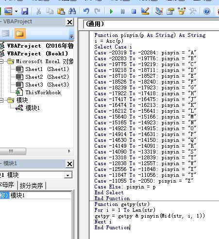Click the Reset stop button
This screenshot has height=239, width=219.
(134, 11)
